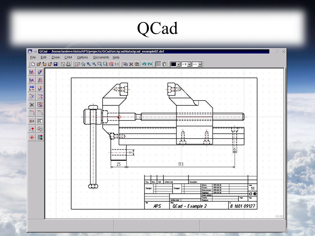Select the red crosshair zero point tool
The height and width of the screenshot is (236, 315).
click(32, 137)
